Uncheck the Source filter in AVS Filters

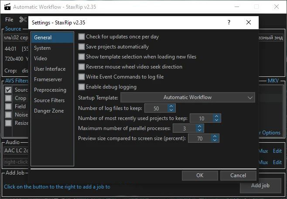8,90
